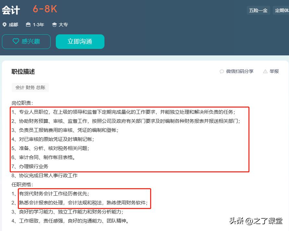
Task: Click the report icon next to 举报
Action: [x=265, y=72]
